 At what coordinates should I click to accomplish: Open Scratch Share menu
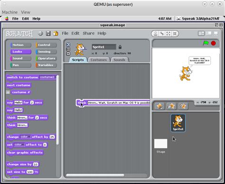coord(89,33)
